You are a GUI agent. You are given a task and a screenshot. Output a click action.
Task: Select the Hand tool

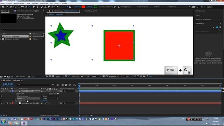(x=11, y=7)
